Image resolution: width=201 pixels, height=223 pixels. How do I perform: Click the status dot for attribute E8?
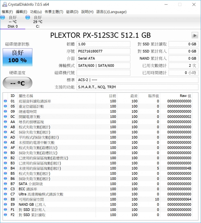pos(5,199)
